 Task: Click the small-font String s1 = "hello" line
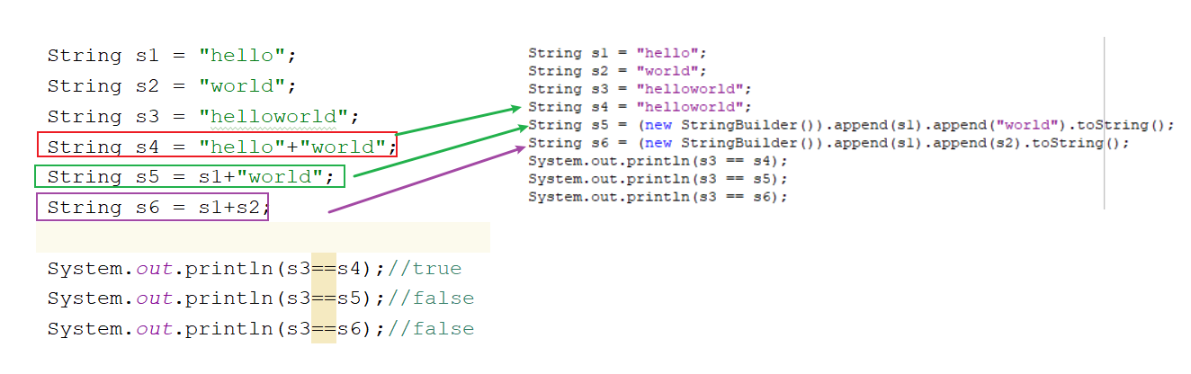click(617, 53)
